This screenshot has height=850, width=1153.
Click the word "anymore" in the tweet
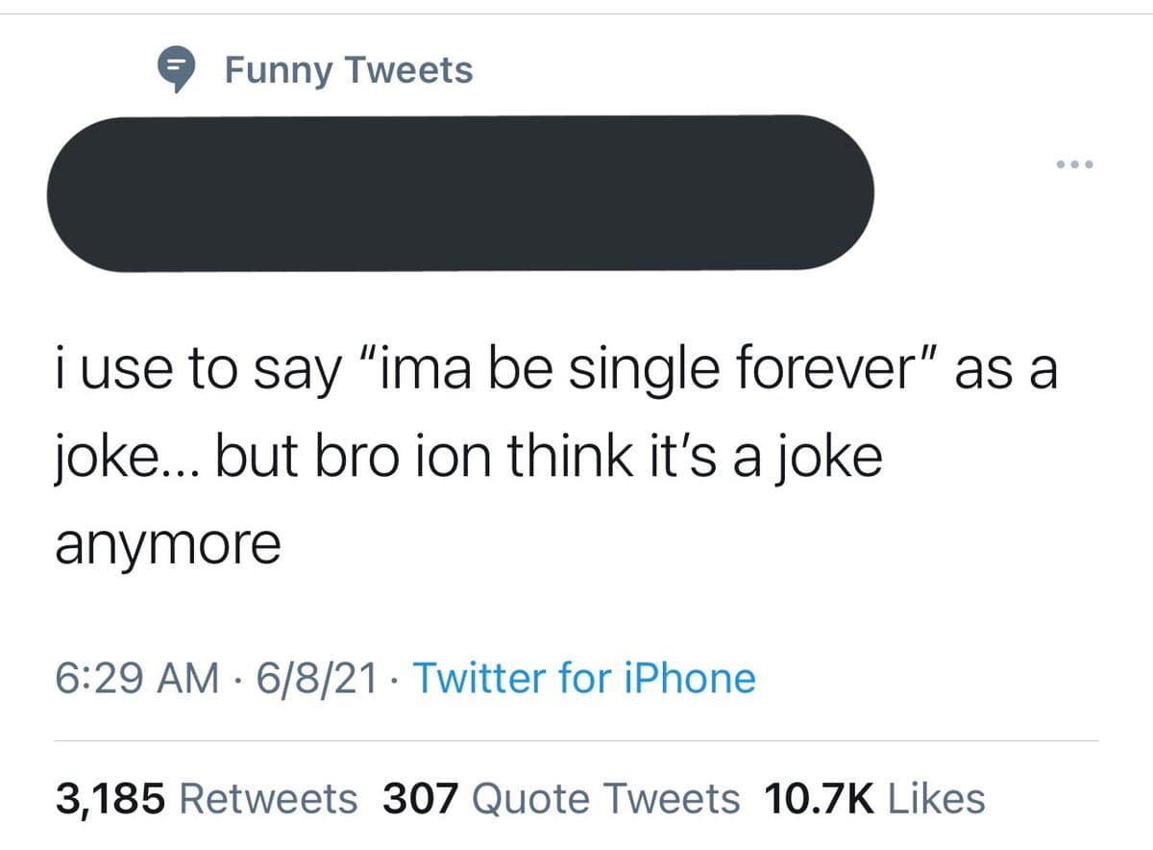coord(167,544)
